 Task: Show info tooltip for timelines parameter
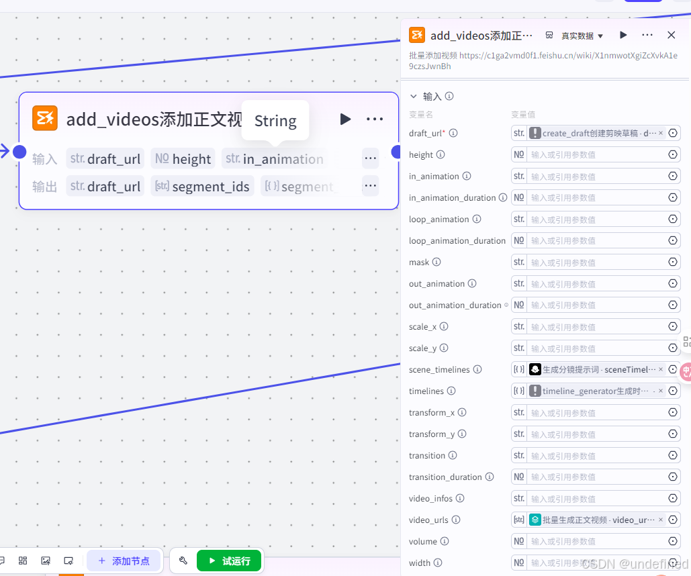coord(451,391)
